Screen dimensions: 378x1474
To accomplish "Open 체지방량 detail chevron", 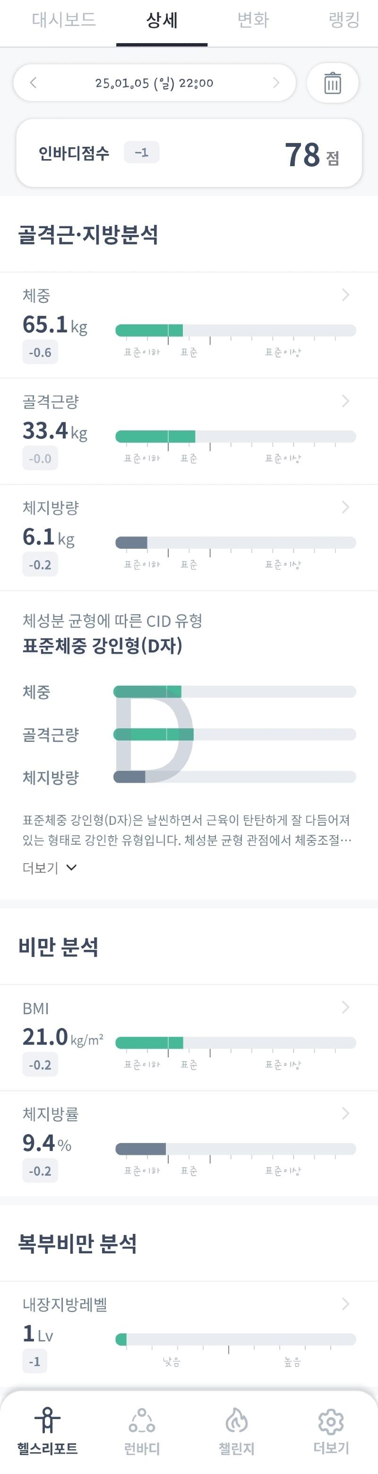I will click(x=345, y=507).
